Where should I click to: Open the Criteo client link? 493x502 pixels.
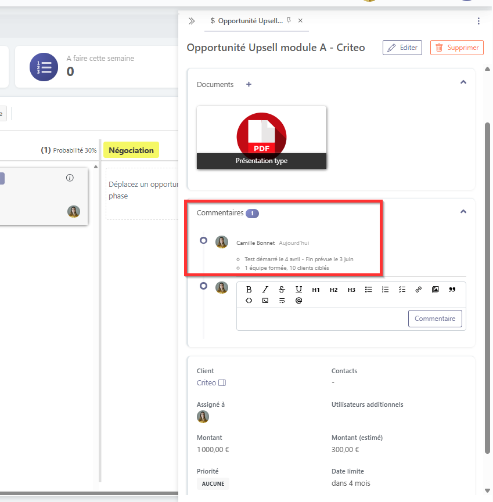pyautogui.click(x=206, y=383)
